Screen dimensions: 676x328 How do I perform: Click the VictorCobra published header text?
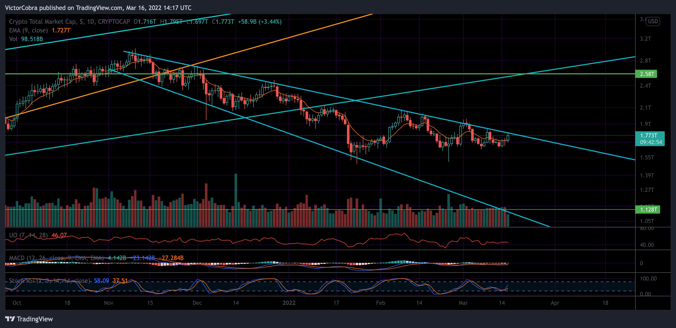point(98,8)
